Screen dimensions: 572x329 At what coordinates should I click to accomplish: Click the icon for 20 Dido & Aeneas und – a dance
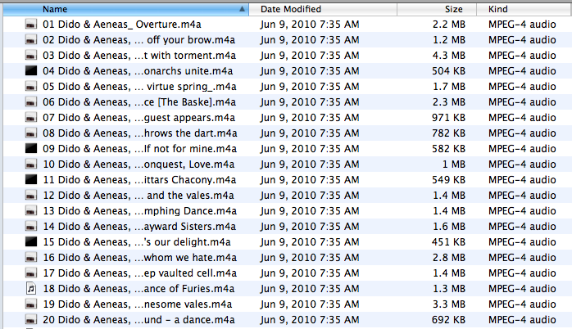pyautogui.click(x=31, y=319)
